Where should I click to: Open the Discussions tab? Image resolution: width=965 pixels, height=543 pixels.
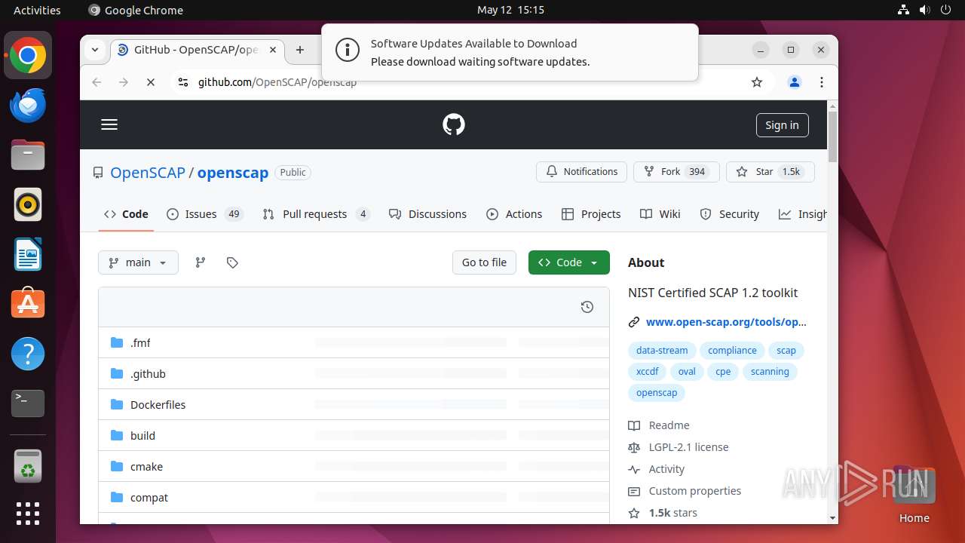(x=427, y=214)
